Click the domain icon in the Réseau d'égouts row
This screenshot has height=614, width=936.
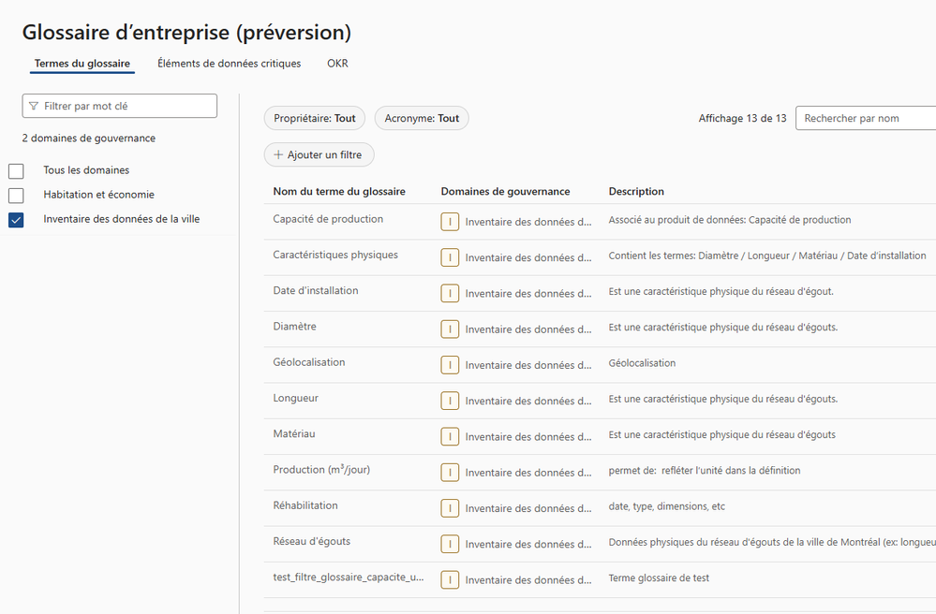click(x=450, y=544)
